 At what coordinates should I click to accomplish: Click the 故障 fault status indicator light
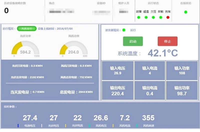[139, 17]
